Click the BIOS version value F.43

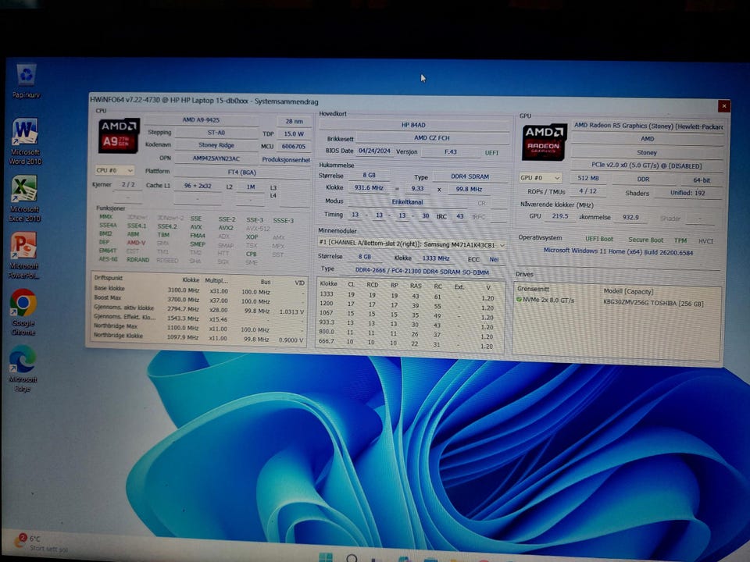point(451,152)
